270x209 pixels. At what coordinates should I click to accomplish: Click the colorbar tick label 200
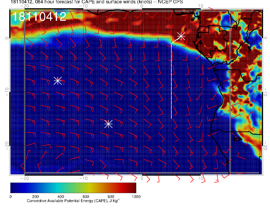tap(36, 197)
